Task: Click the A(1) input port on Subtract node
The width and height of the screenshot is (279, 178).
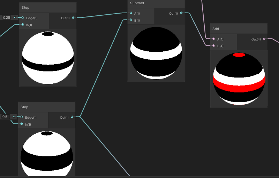Action: point(131,13)
